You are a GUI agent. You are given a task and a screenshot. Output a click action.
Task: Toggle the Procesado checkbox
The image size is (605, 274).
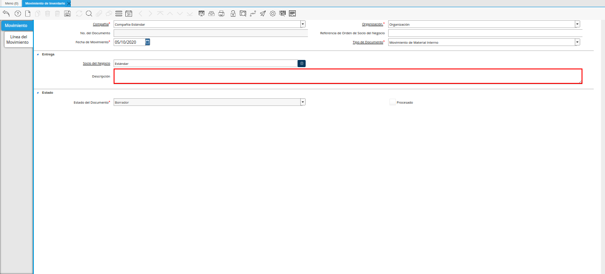392,102
